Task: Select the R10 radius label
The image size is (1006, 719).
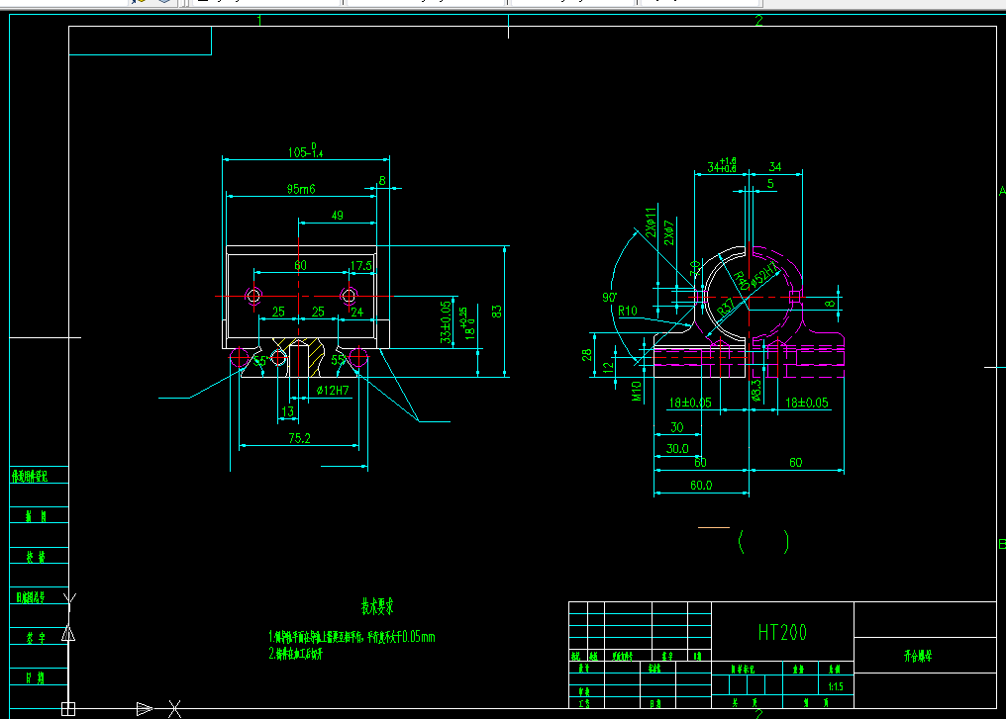Action: pyautogui.click(x=628, y=311)
